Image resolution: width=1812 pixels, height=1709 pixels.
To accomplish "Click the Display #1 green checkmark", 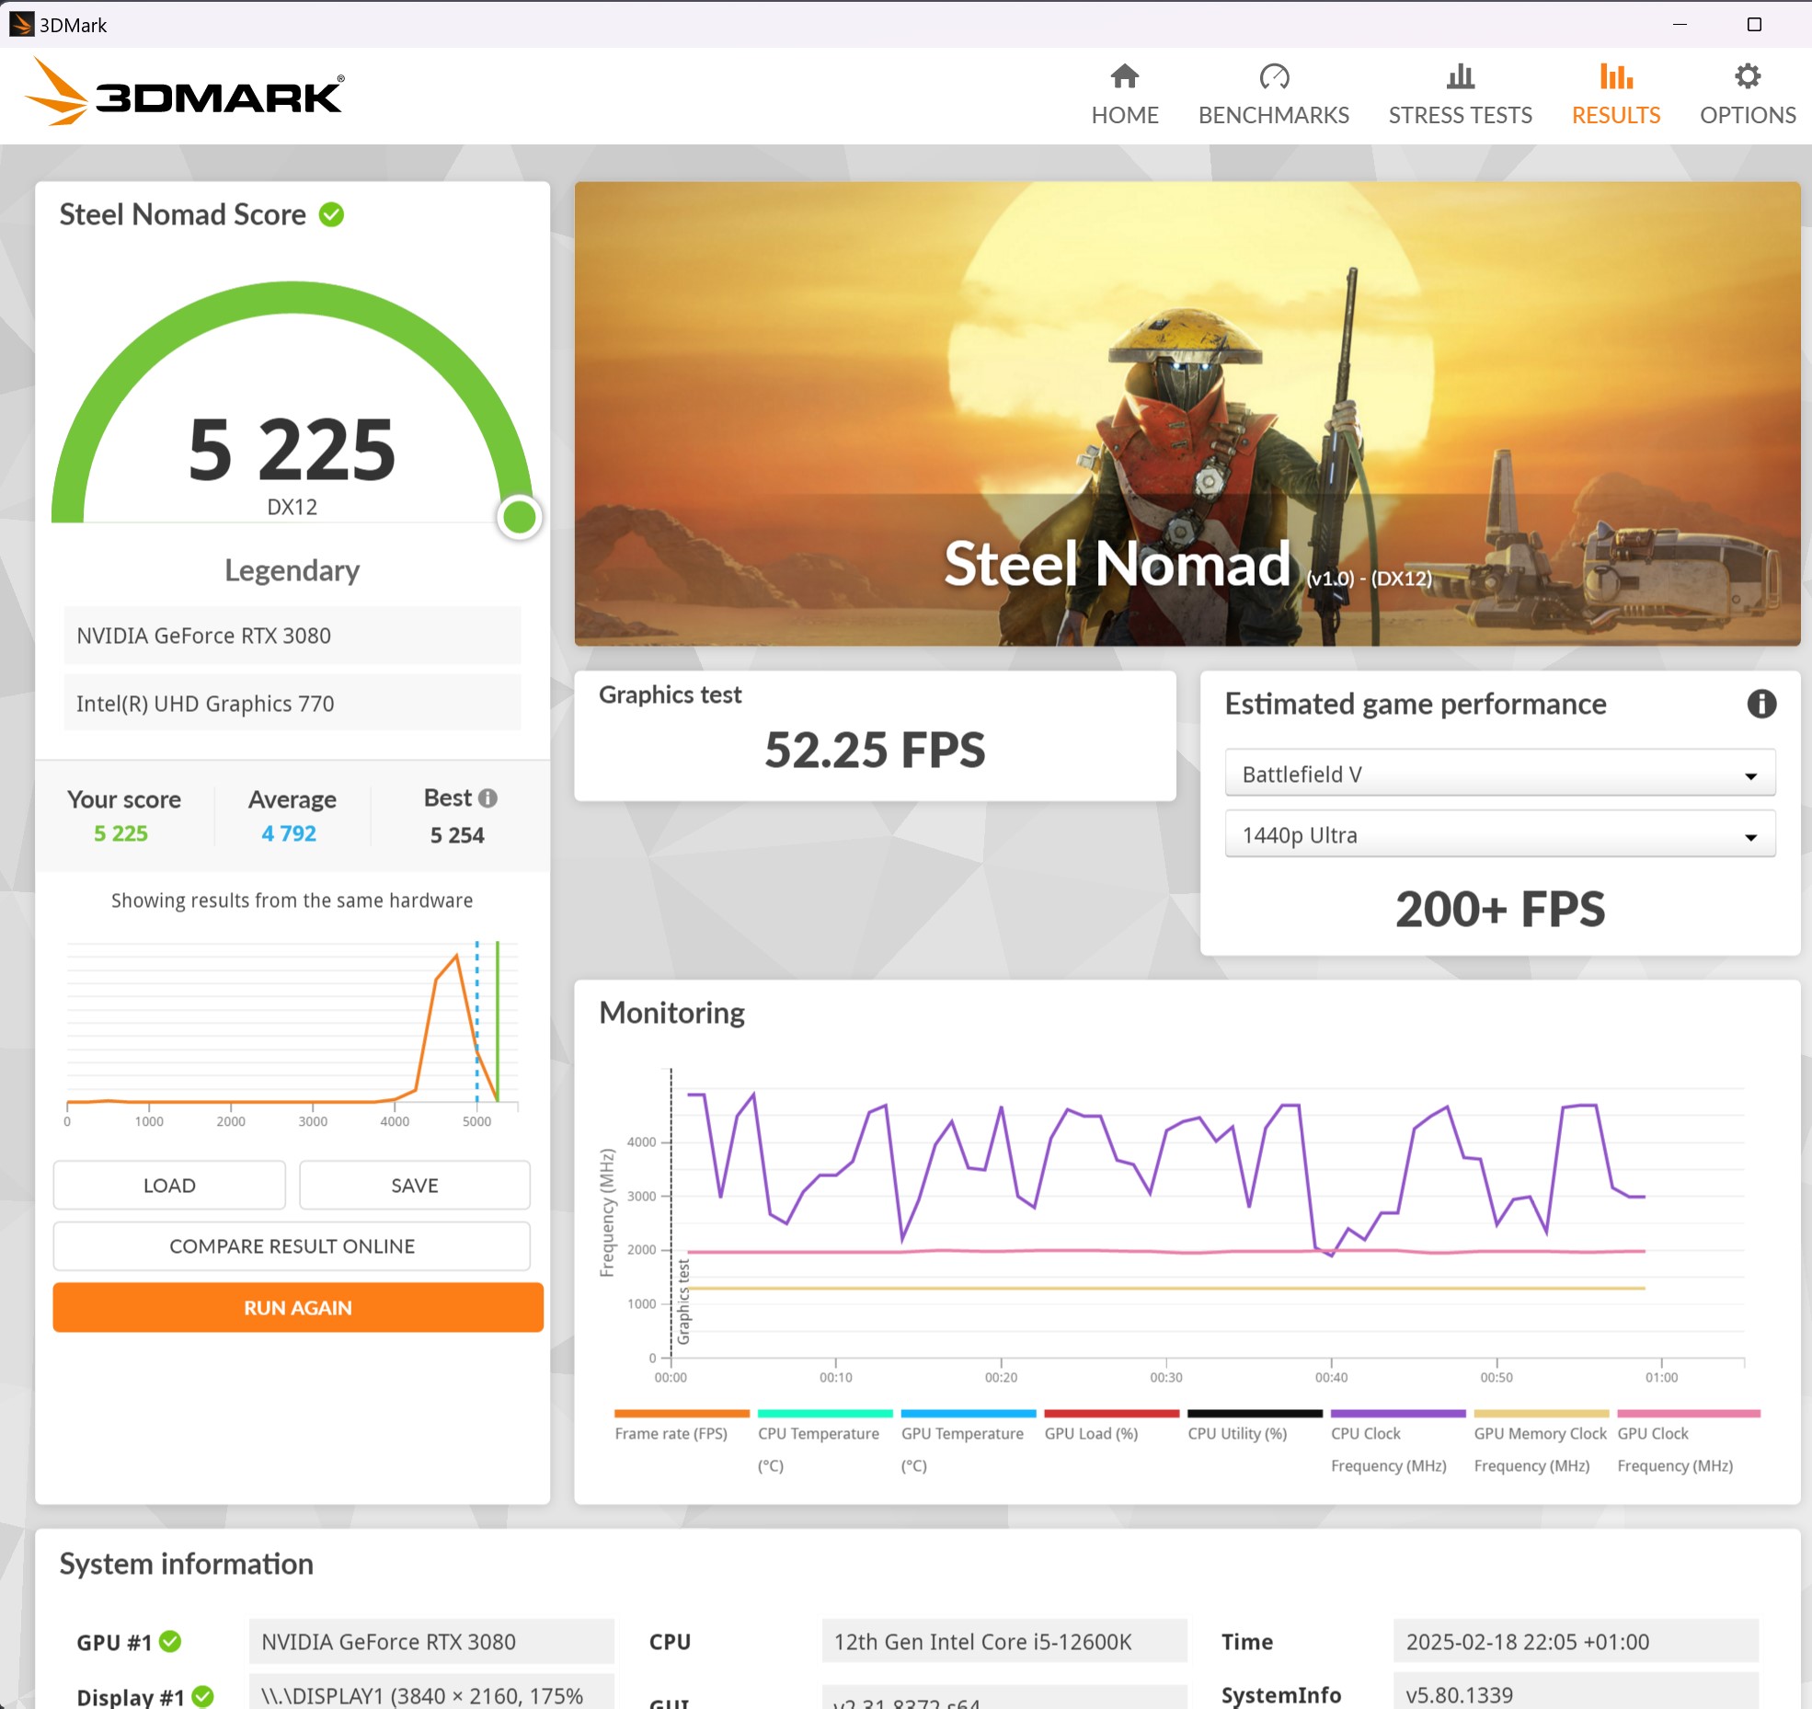I will [203, 1695].
